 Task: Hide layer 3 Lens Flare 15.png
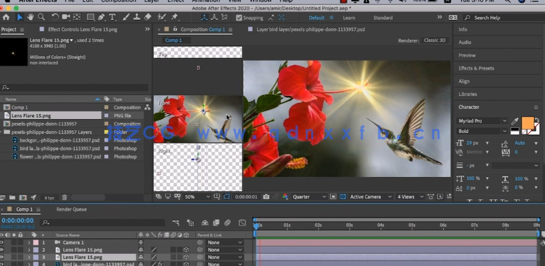pyautogui.click(x=2, y=258)
